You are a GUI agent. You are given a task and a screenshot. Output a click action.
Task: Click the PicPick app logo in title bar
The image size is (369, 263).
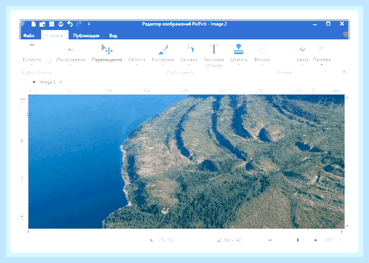[x=23, y=24]
